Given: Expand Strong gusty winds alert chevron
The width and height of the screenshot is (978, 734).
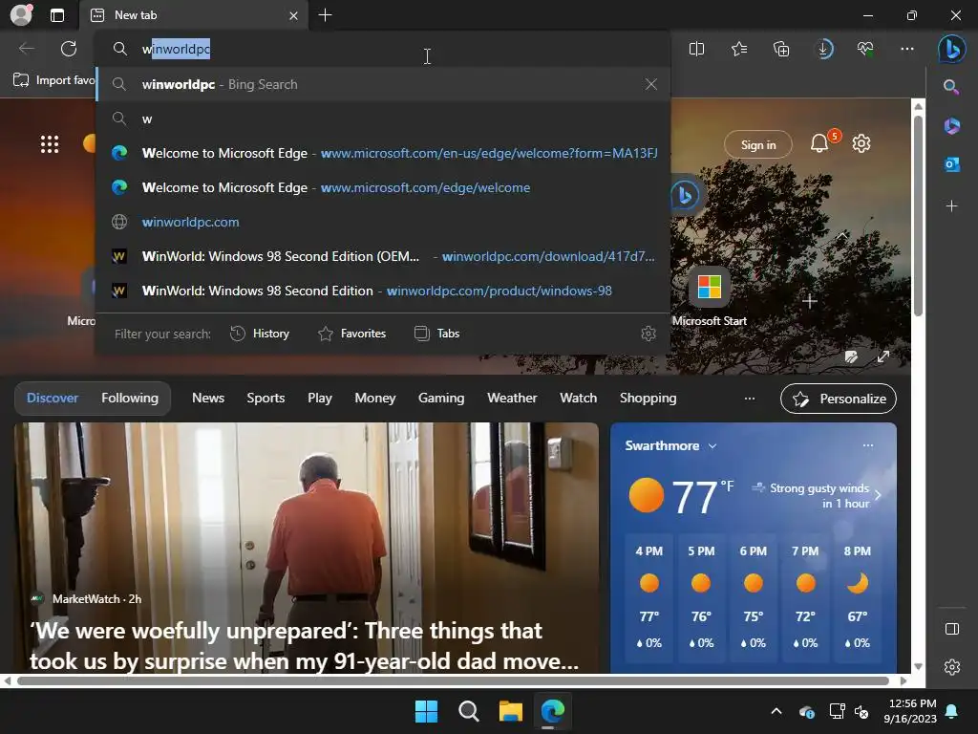Looking at the screenshot, I should [878, 496].
